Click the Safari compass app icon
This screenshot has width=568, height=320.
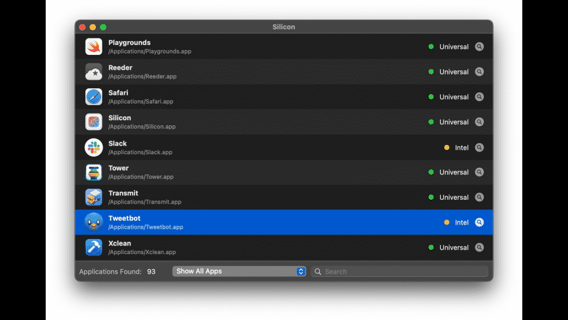93,97
